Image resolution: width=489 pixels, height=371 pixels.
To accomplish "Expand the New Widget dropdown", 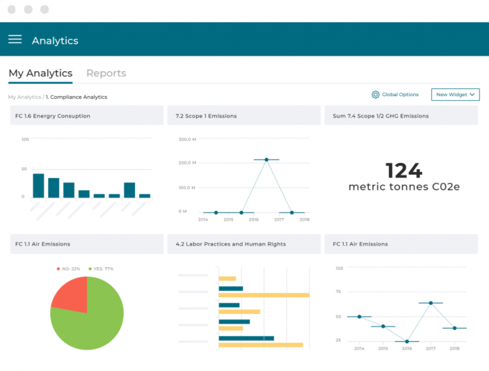I will click(x=456, y=95).
